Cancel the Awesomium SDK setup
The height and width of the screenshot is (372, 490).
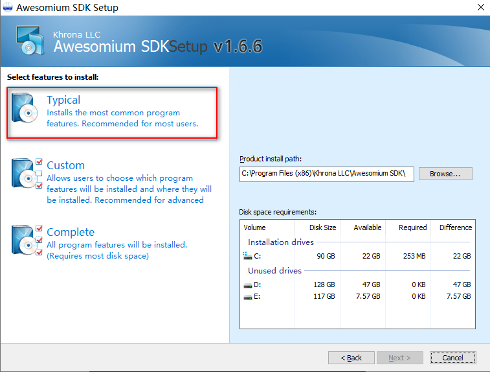point(453,358)
